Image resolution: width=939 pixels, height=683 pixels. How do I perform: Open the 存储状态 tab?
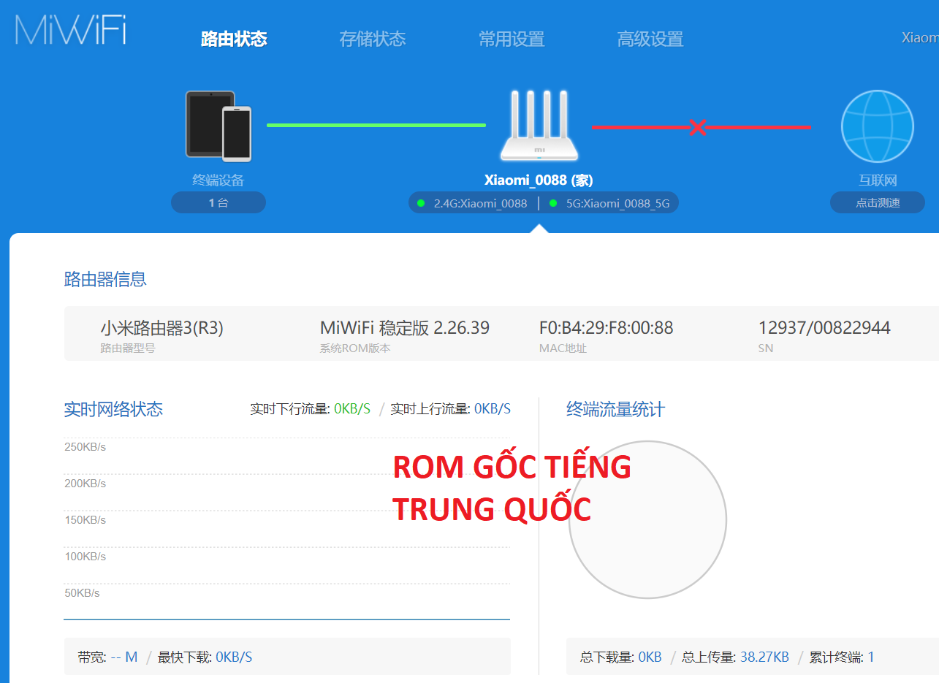tap(373, 39)
